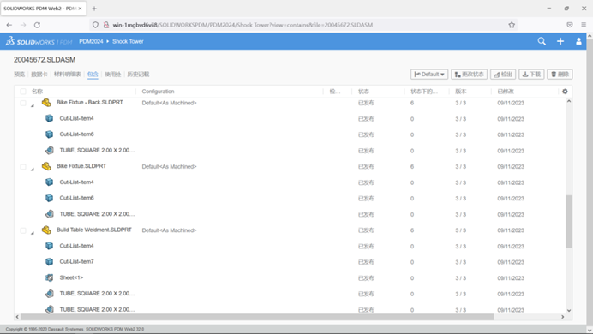The height and width of the screenshot is (334, 593).
Task: Select the Cut-List-Item7 row name
Action: [x=77, y=261]
